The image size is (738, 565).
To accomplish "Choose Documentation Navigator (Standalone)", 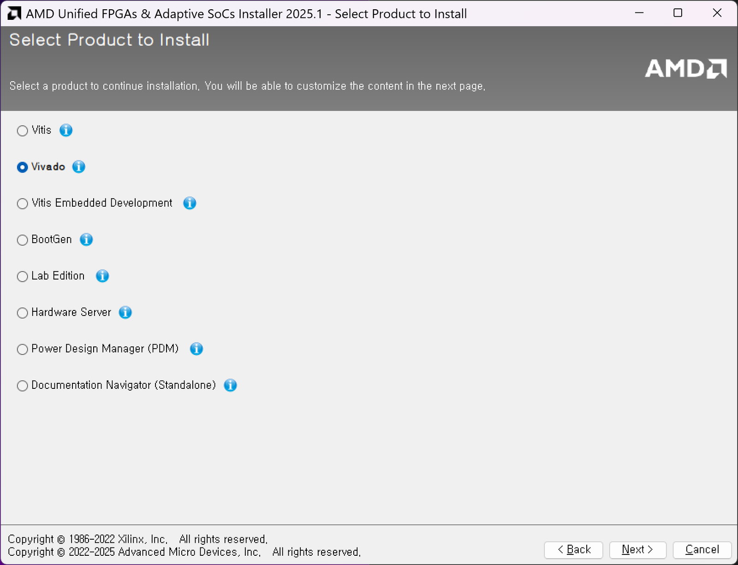I will pos(22,386).
